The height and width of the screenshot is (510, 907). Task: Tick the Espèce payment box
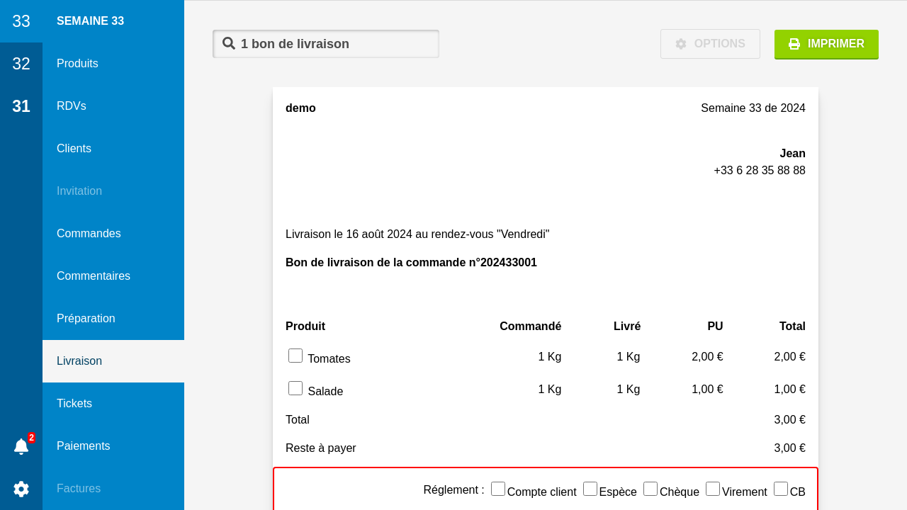590,489
